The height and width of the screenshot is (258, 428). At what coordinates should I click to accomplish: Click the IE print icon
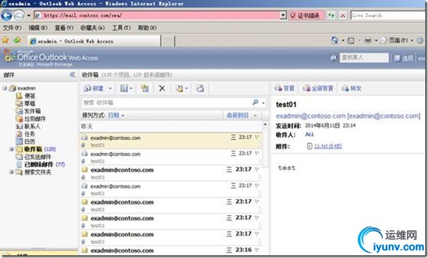pyautogui.click(x=368, y=40)
